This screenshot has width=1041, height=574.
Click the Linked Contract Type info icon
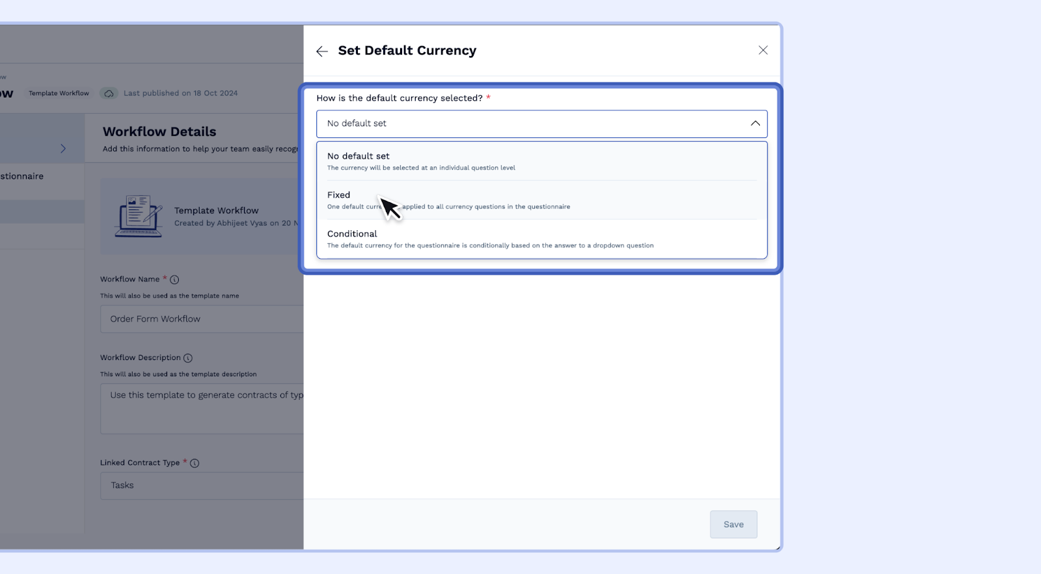[x=195, y=463]
